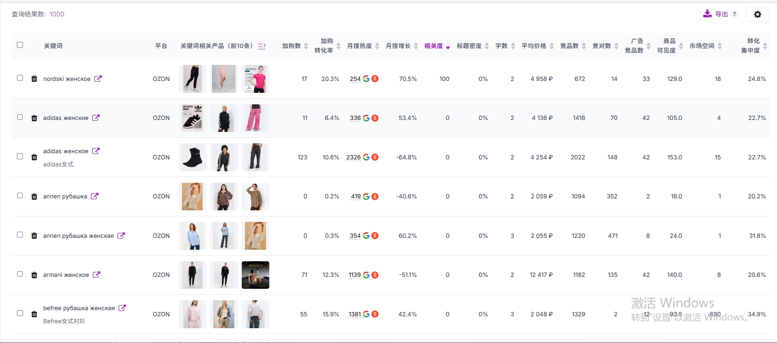Click Google icon in befree рубашка женская row
The width and height of the screenshot is (777, 343).
366,314
